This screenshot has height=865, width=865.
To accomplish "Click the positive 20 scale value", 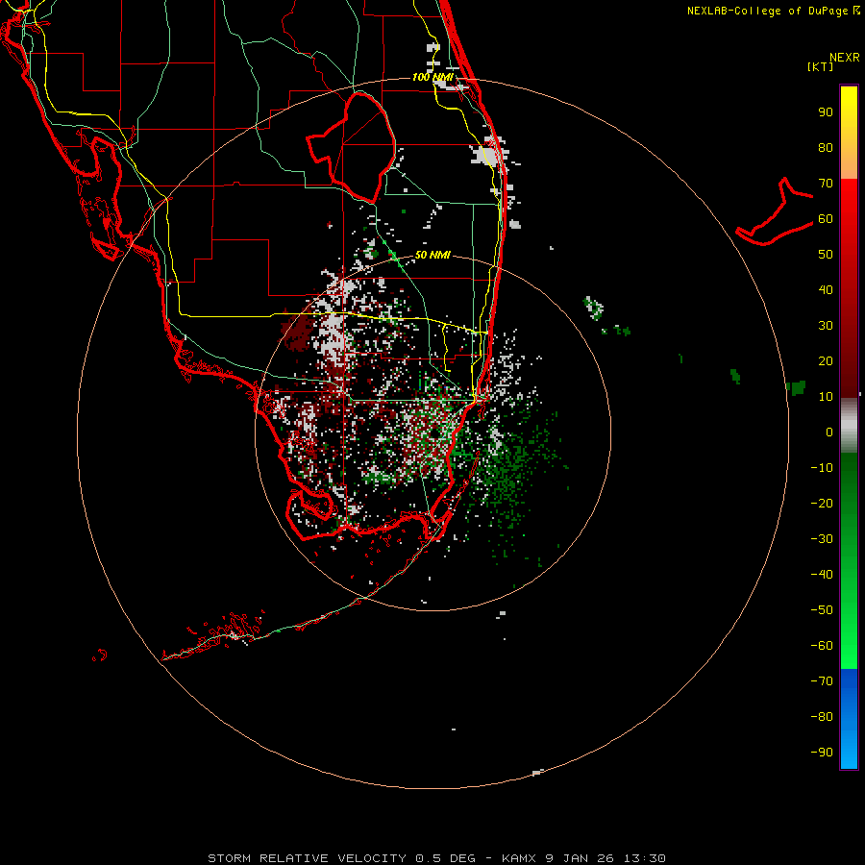I will (826, 361).
